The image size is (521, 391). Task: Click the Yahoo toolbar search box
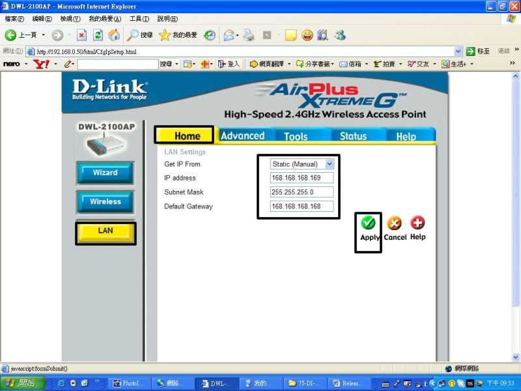pos(118,64)
